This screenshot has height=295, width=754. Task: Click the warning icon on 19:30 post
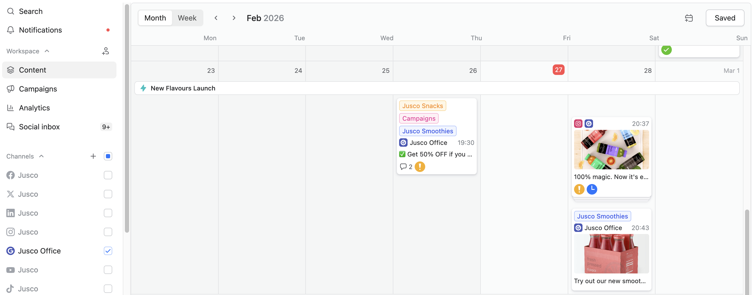(x=420, y=166)
